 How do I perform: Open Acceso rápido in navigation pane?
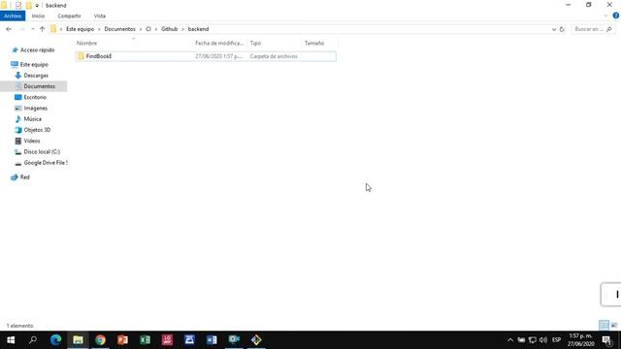(x=37, y=49)
